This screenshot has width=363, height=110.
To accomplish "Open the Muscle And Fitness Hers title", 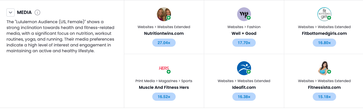I will 164,87.
